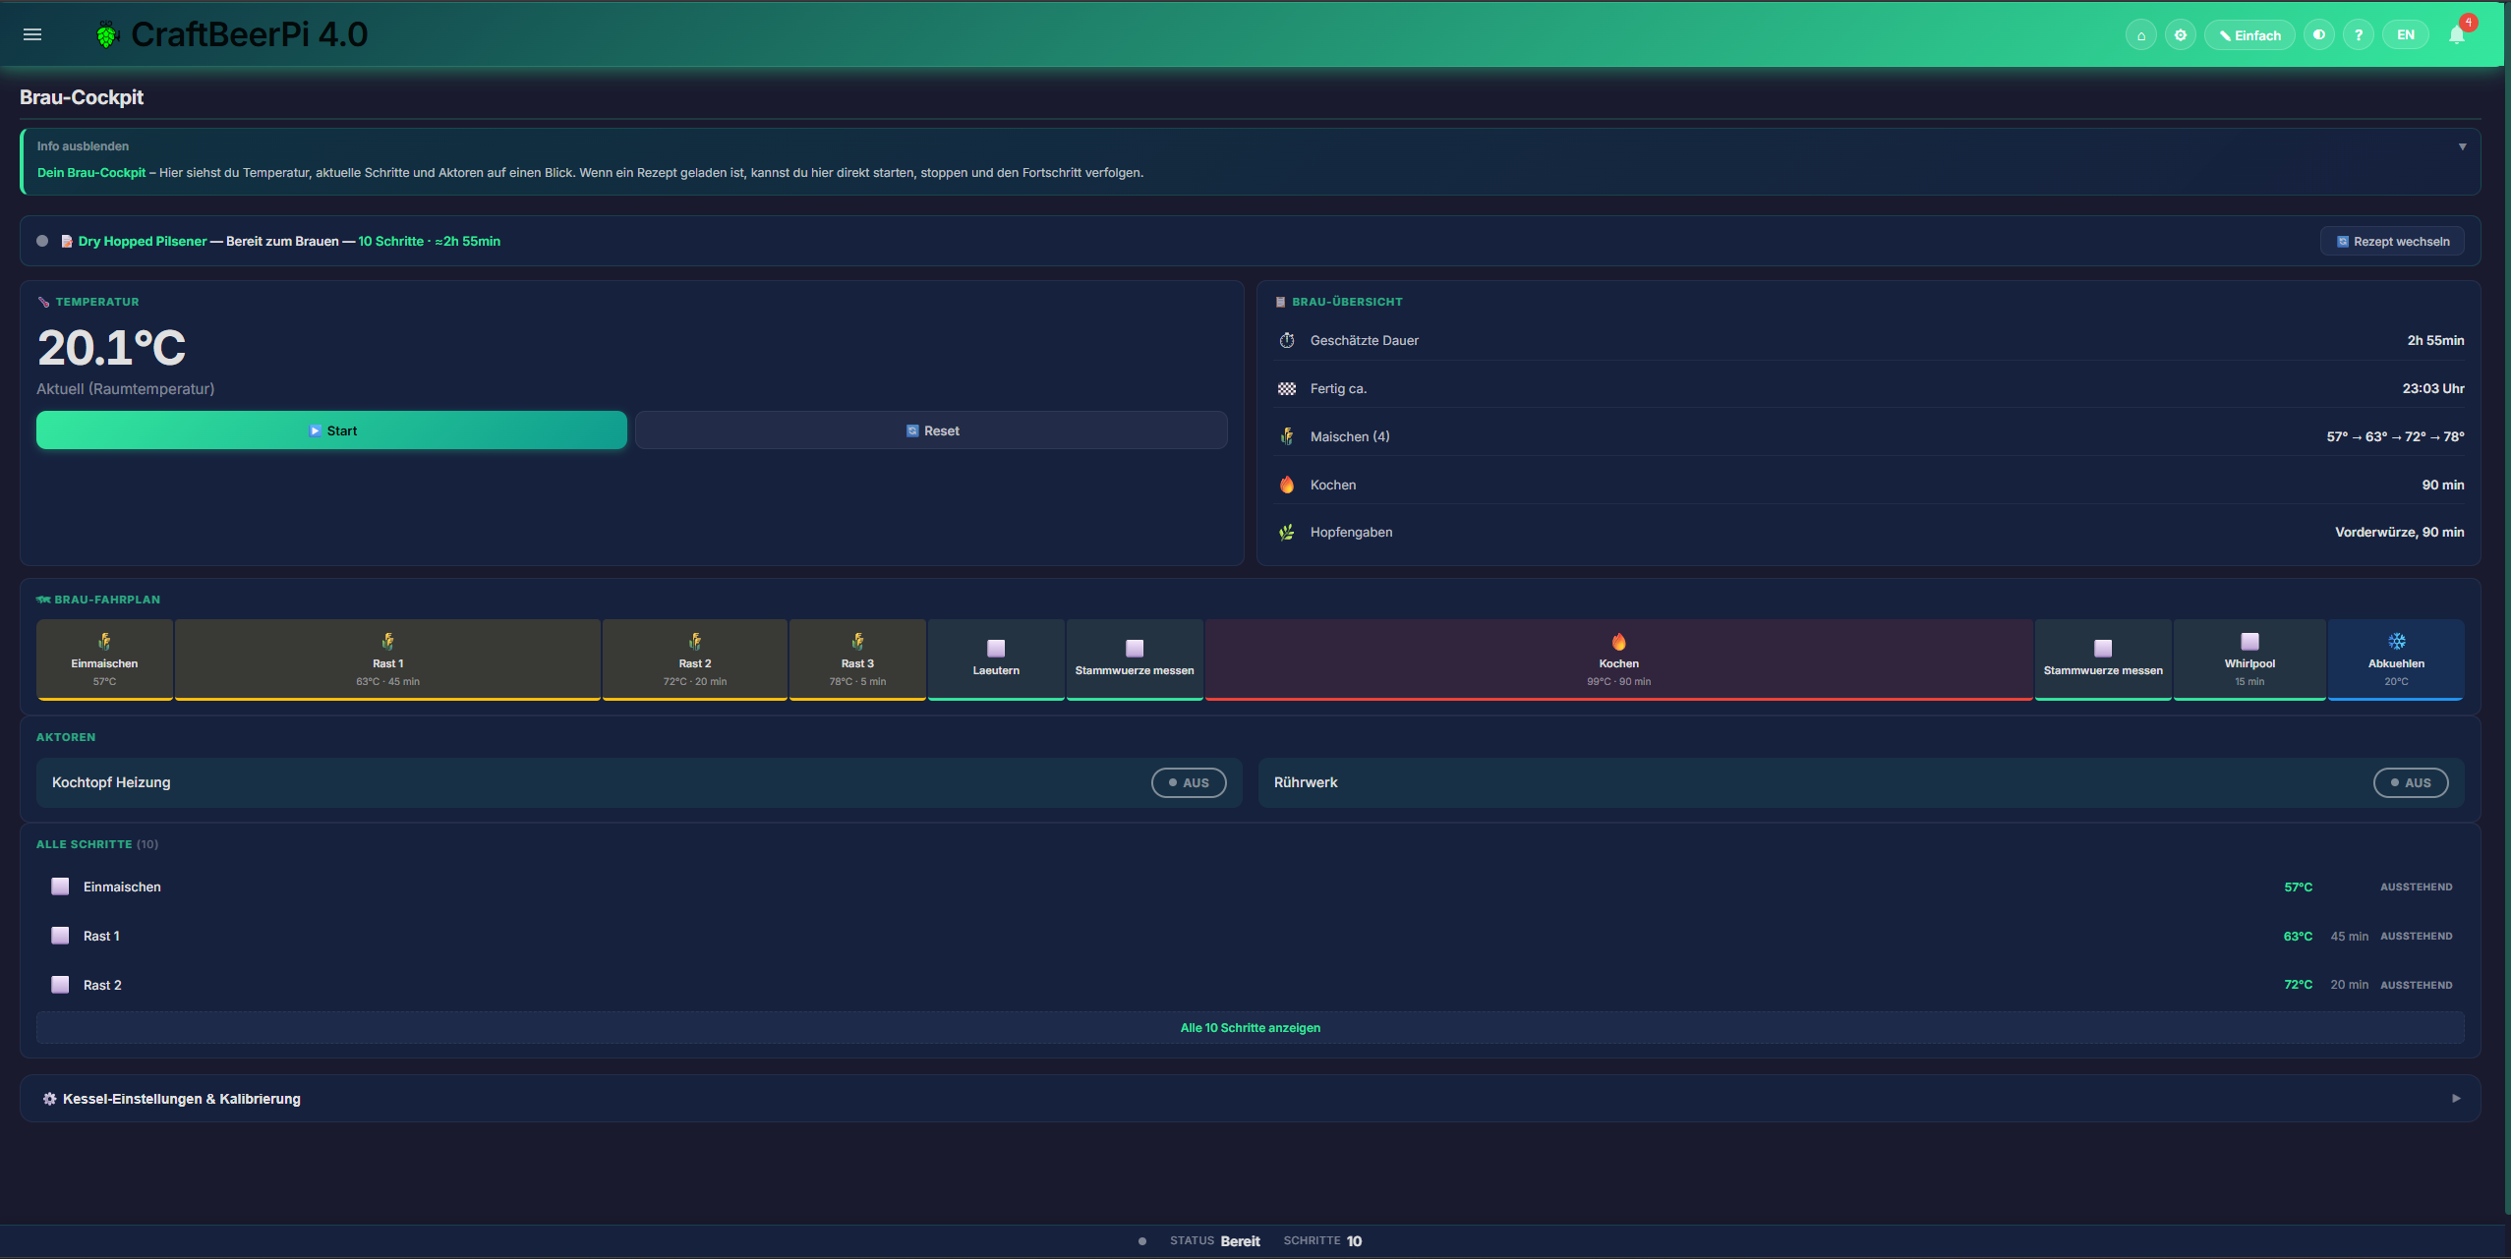Image resolution: width=2511 pixels, height=1259 pixels.
Task: Click the CraftBeerPi hop logo
Action: click(x=106, y=35)
